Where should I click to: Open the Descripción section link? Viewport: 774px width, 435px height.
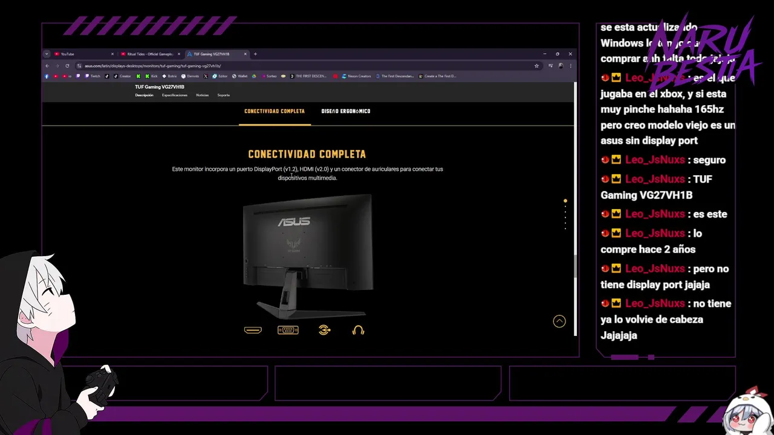[144, 95]
